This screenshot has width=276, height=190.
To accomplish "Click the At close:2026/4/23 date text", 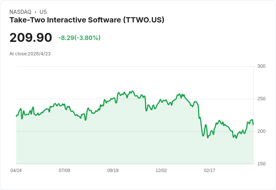I will point(30,54).
